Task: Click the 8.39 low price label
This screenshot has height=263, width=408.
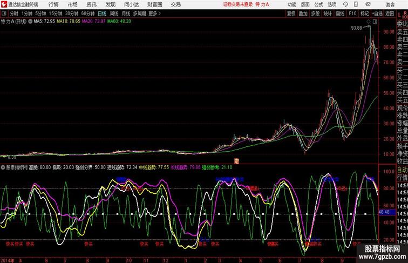Action: [x=12, y=157]
